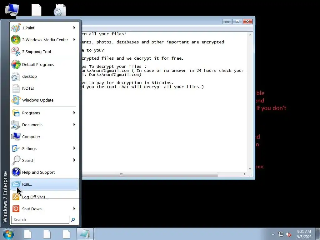
Task: Click the Notepad horizontal scrollbar right arrow
Action: pos(244,174)
